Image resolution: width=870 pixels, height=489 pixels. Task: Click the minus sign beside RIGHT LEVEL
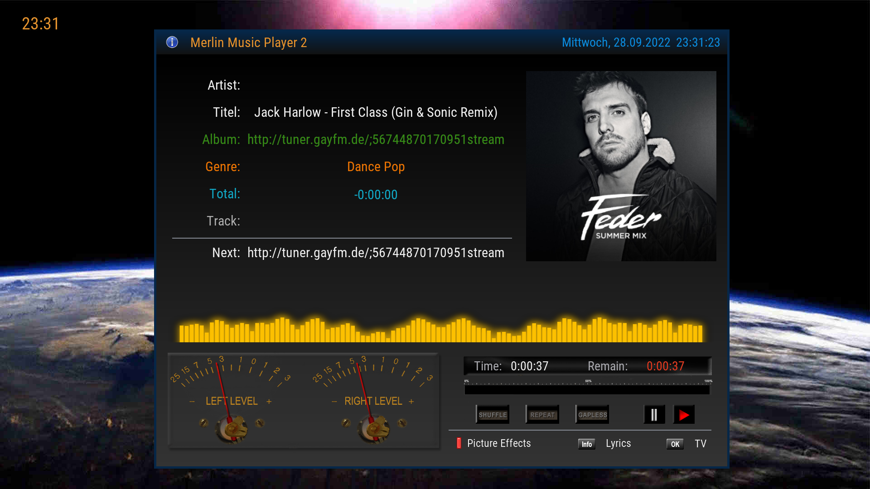[x=334, y=402]
